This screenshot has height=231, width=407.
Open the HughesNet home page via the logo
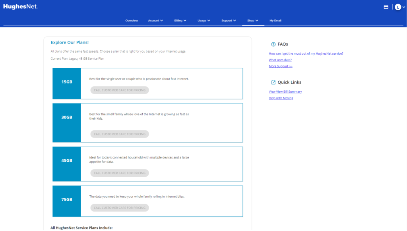pyautogui.click(x=20, y=6)
